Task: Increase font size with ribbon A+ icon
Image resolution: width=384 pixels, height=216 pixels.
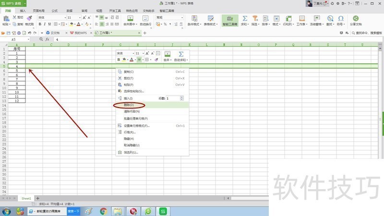Action: 84,18
